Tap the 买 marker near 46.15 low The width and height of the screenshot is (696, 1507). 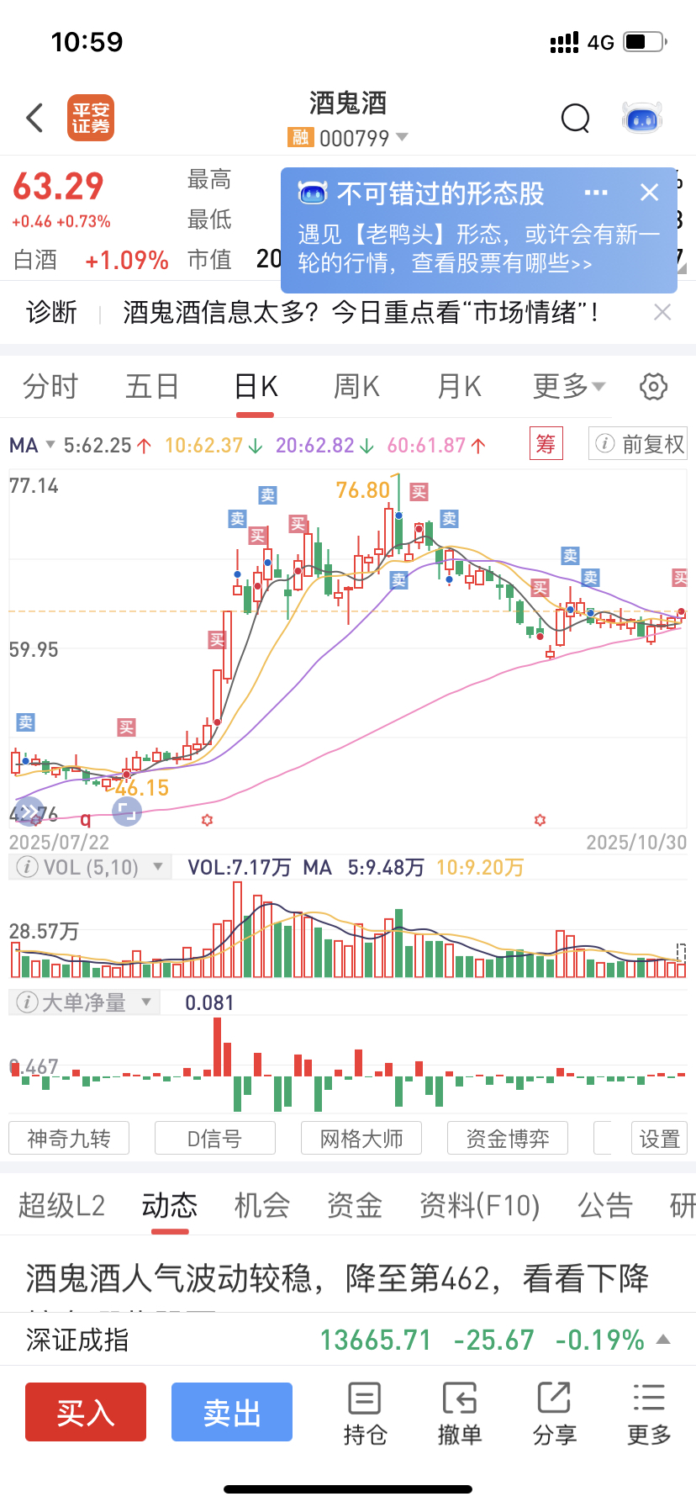click(x=126, y=727)
